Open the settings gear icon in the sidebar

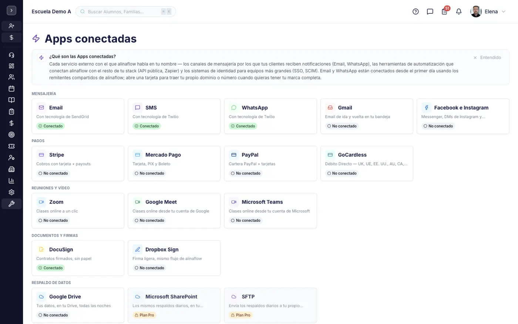click(11, 192)
